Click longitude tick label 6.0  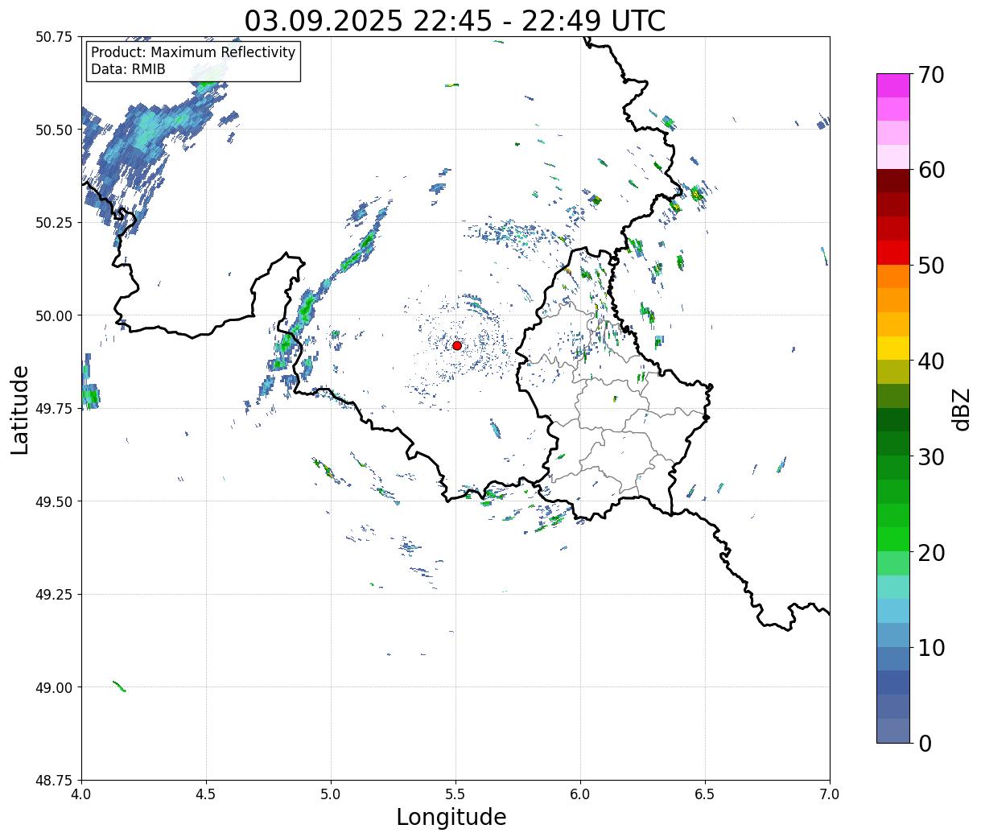coord(580,794)
